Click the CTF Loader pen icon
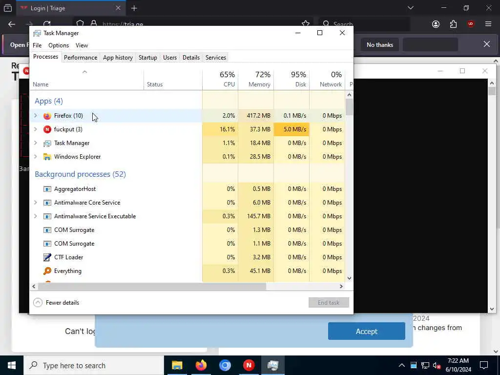Viewport: 500px width, 375px height. 47,257
